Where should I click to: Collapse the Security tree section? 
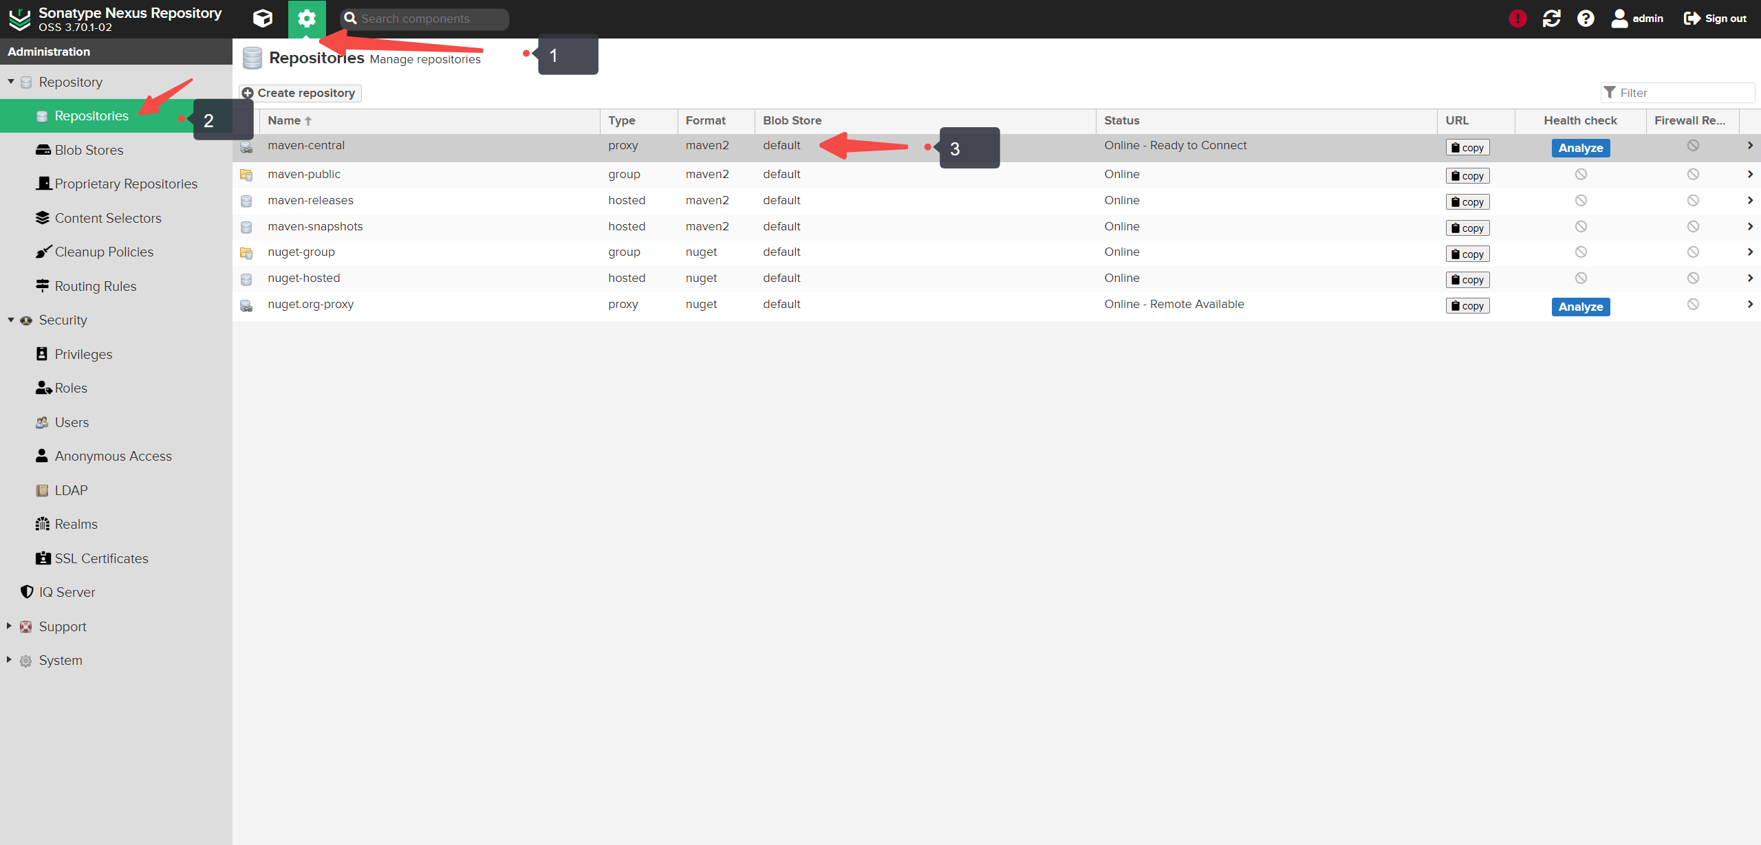pos(11,320)
